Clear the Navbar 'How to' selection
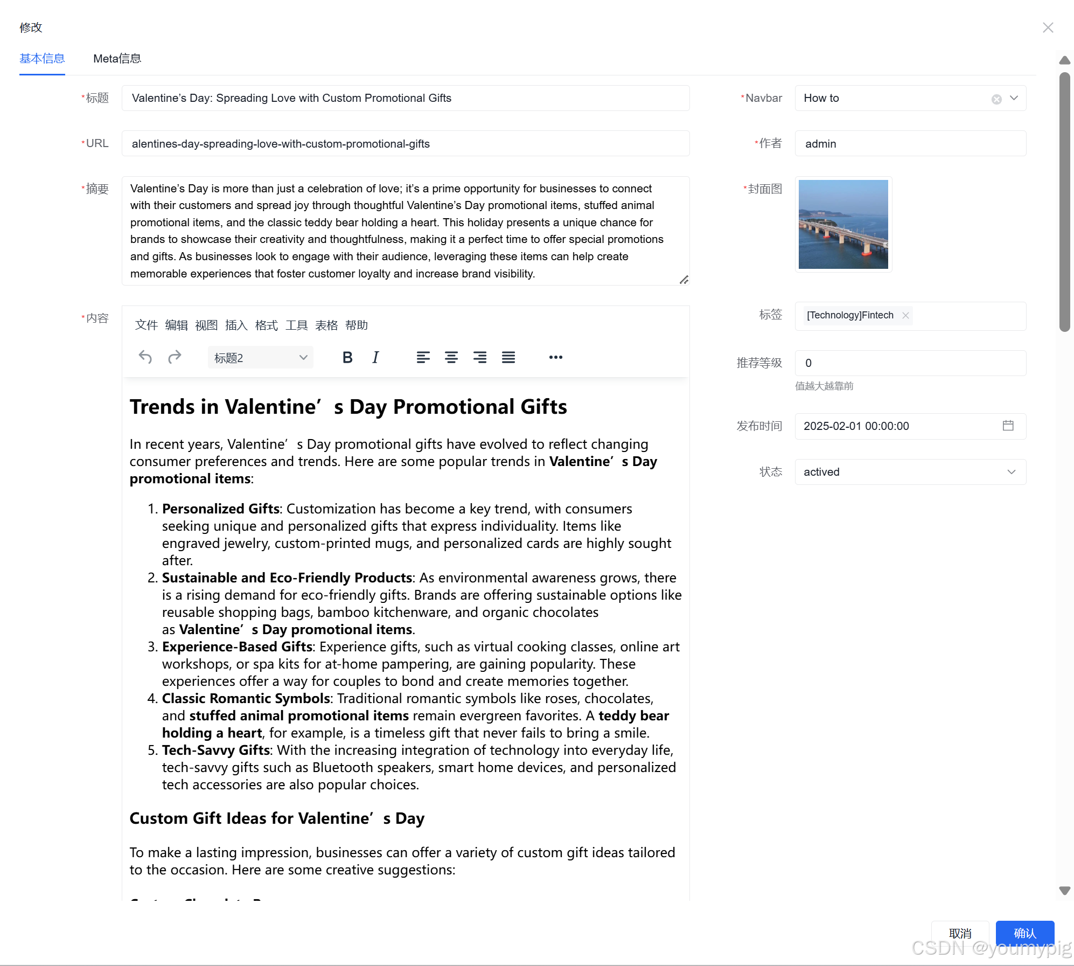The width and height of the screenshot is (1074, 966). 996,99
